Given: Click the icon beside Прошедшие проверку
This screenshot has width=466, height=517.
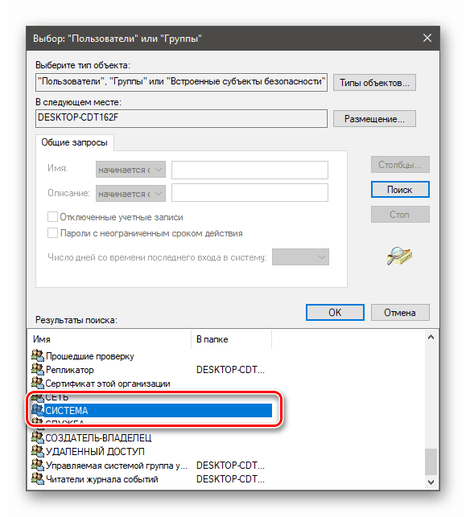Looking at the screenshot, I should pyautogui.click(x=38, y=355).
